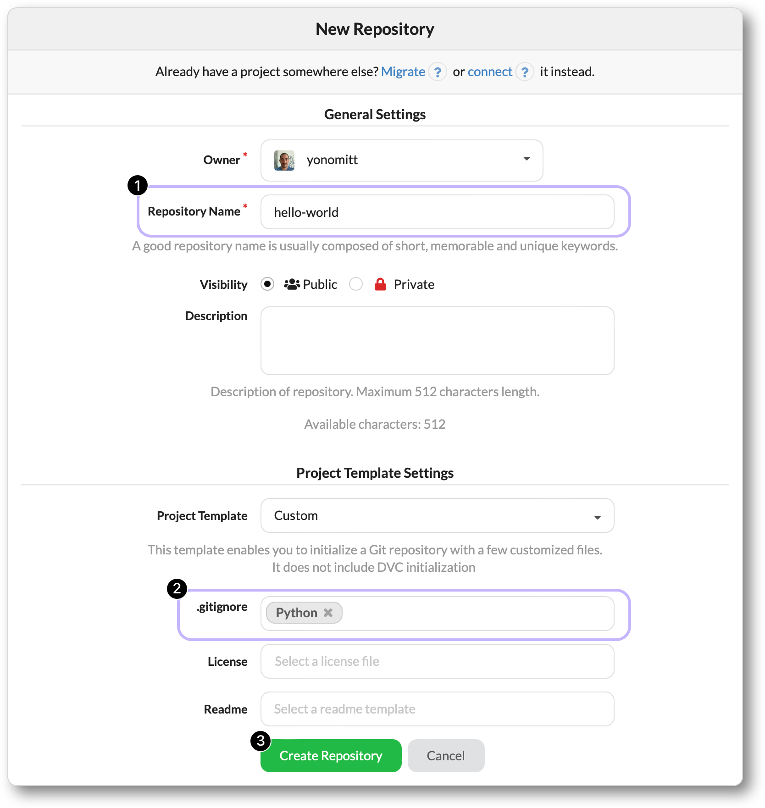The image size is (765, 808).
Task: Open the connect help tooltip icon
Action: (525, 72)
